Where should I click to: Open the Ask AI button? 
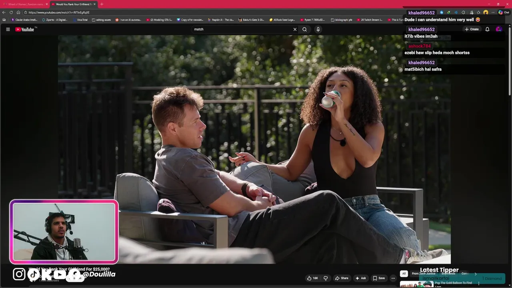point(360,278)
